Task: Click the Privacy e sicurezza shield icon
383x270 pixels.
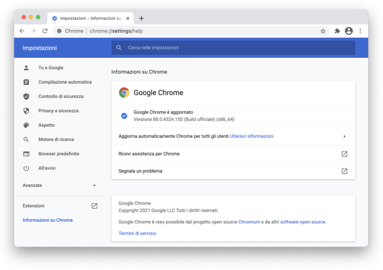Action: tap(26, 111)
